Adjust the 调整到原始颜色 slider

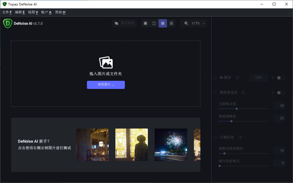click(x=244, y=153)
